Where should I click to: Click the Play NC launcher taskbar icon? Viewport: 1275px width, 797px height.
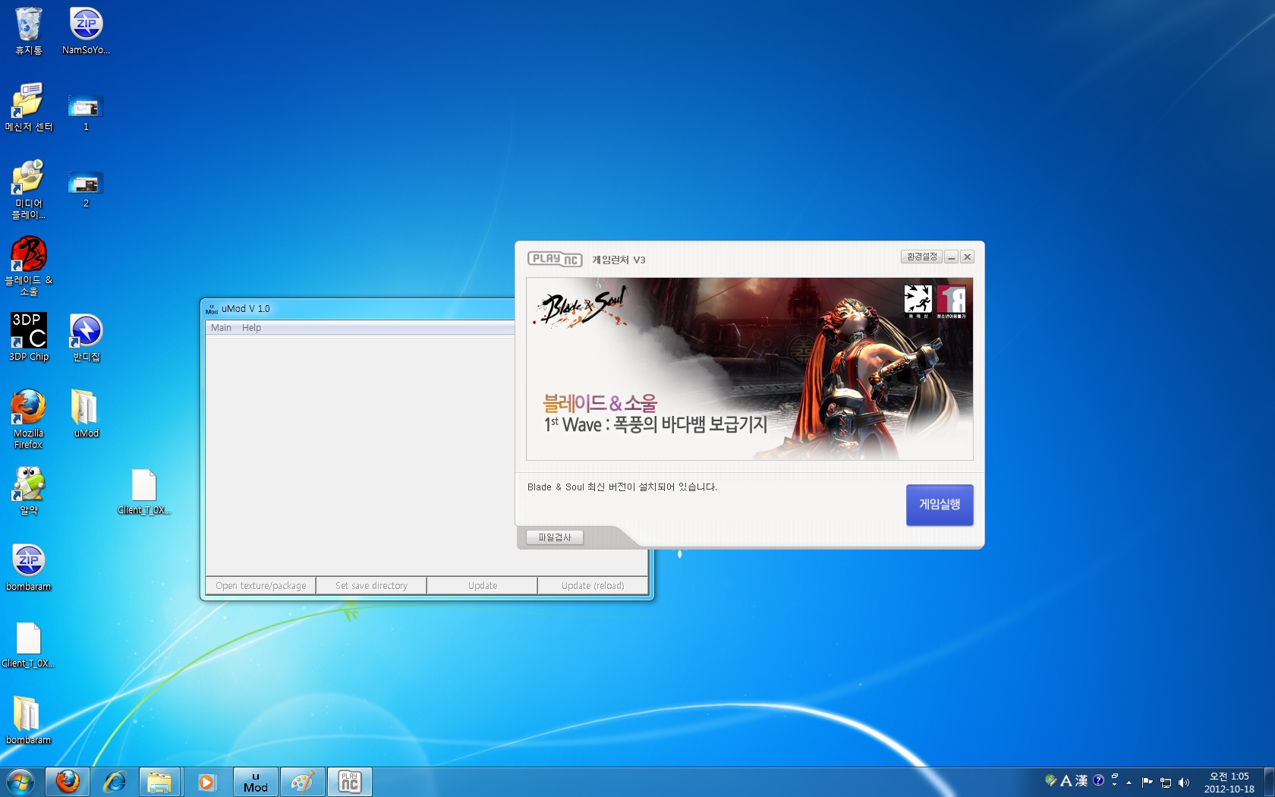click(349, 782)
